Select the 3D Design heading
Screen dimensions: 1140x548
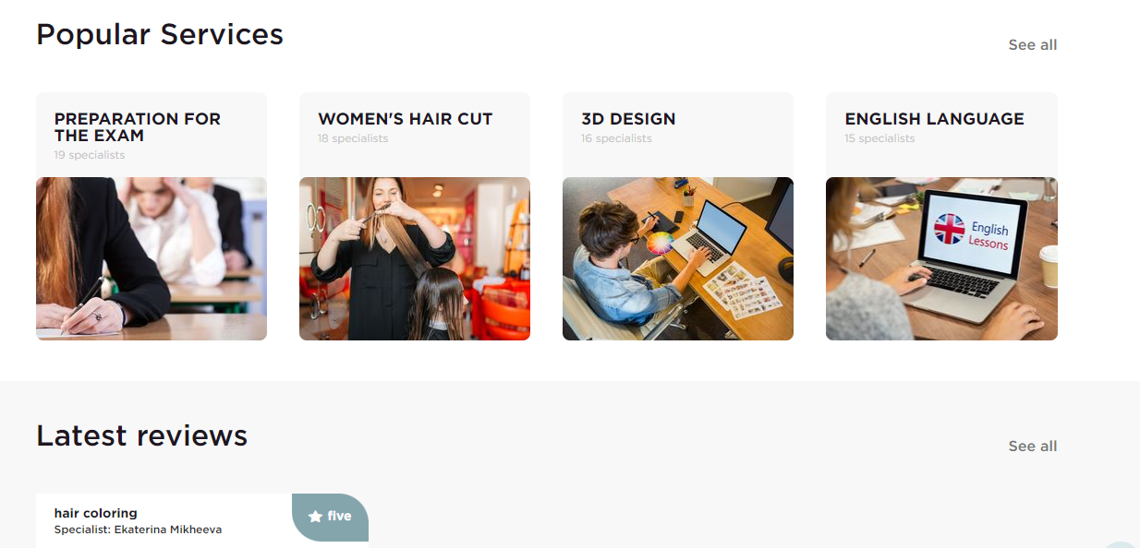(x=628, y=119)
